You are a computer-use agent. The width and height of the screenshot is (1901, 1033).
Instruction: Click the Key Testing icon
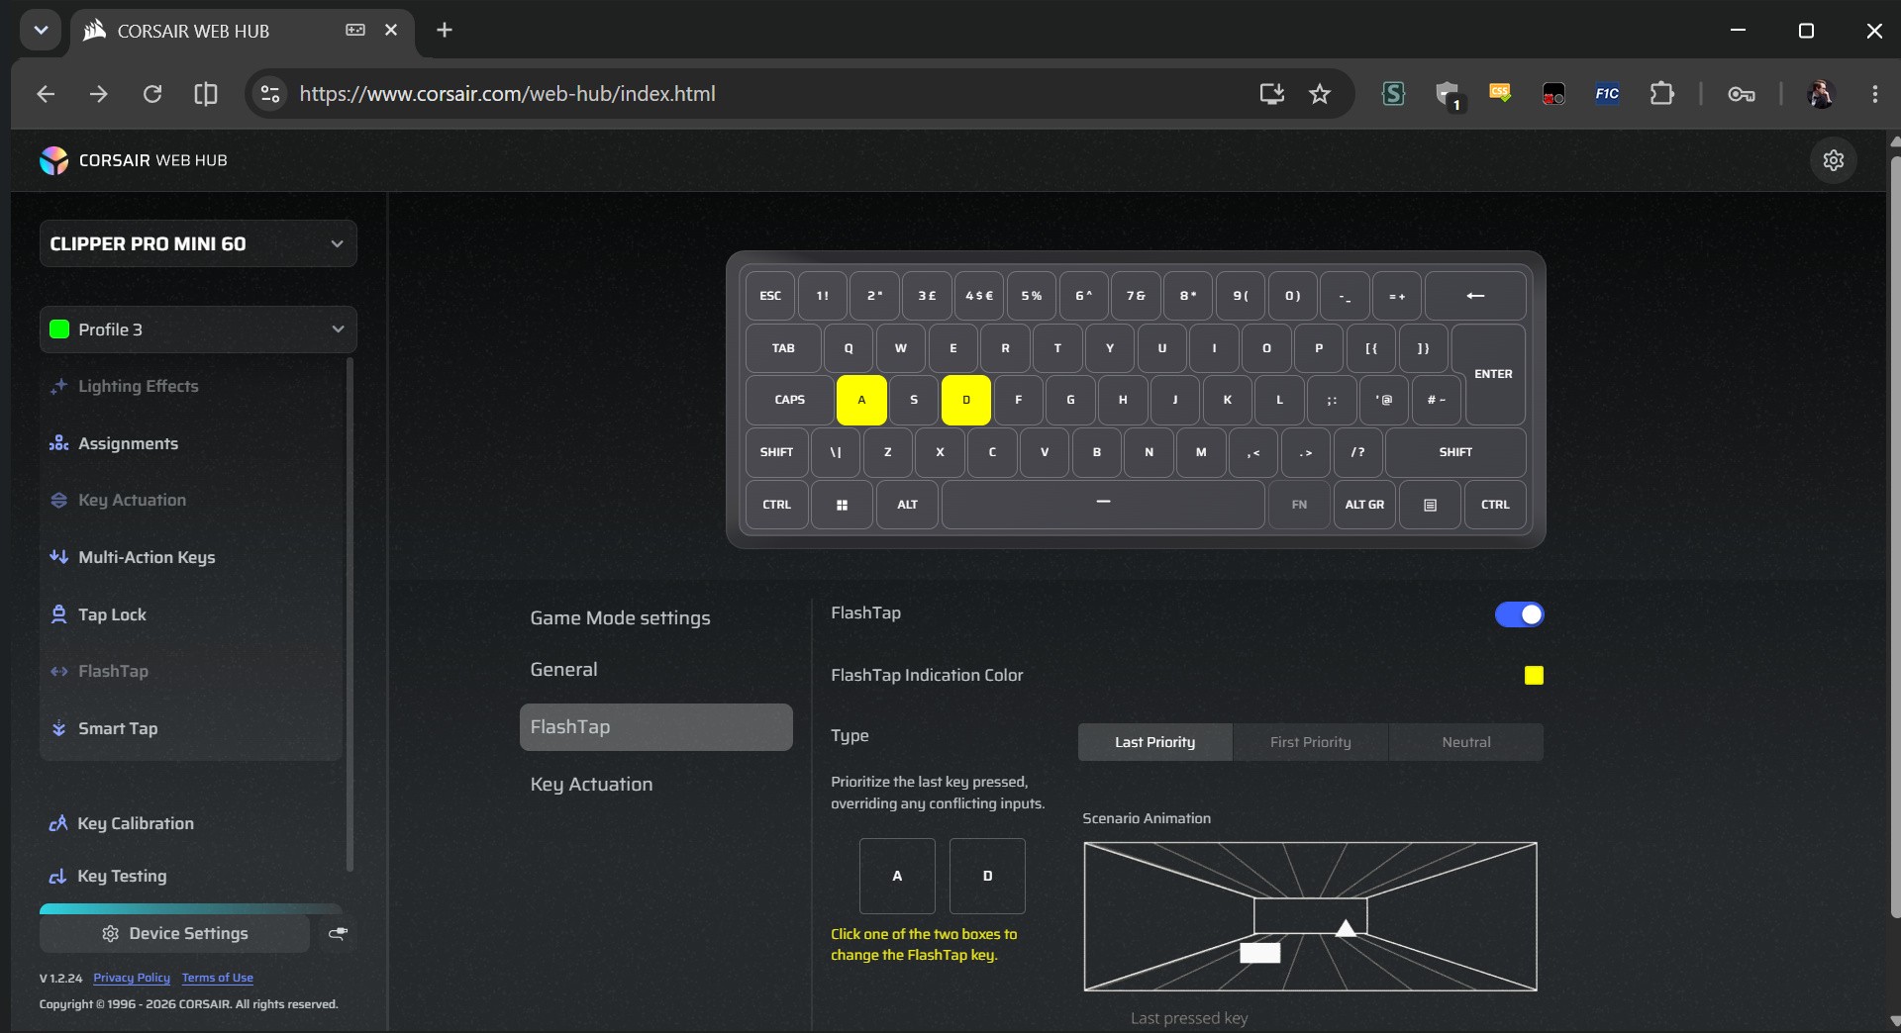pos(57,876)
